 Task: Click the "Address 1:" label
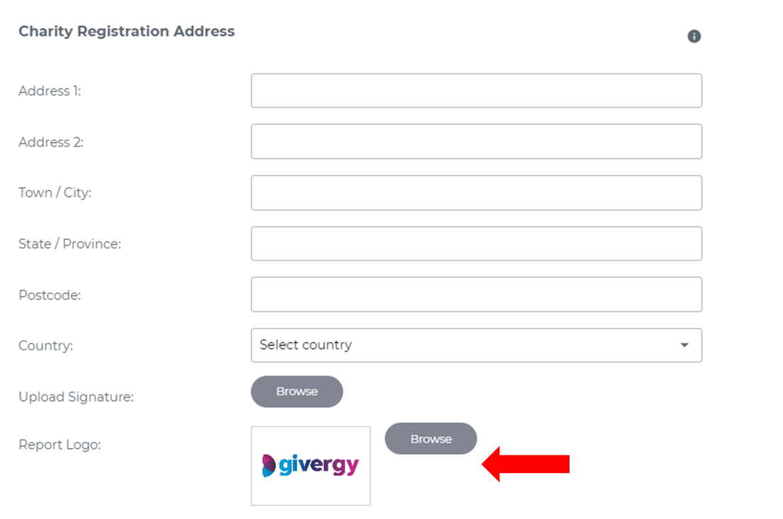(x=50, y=91)
